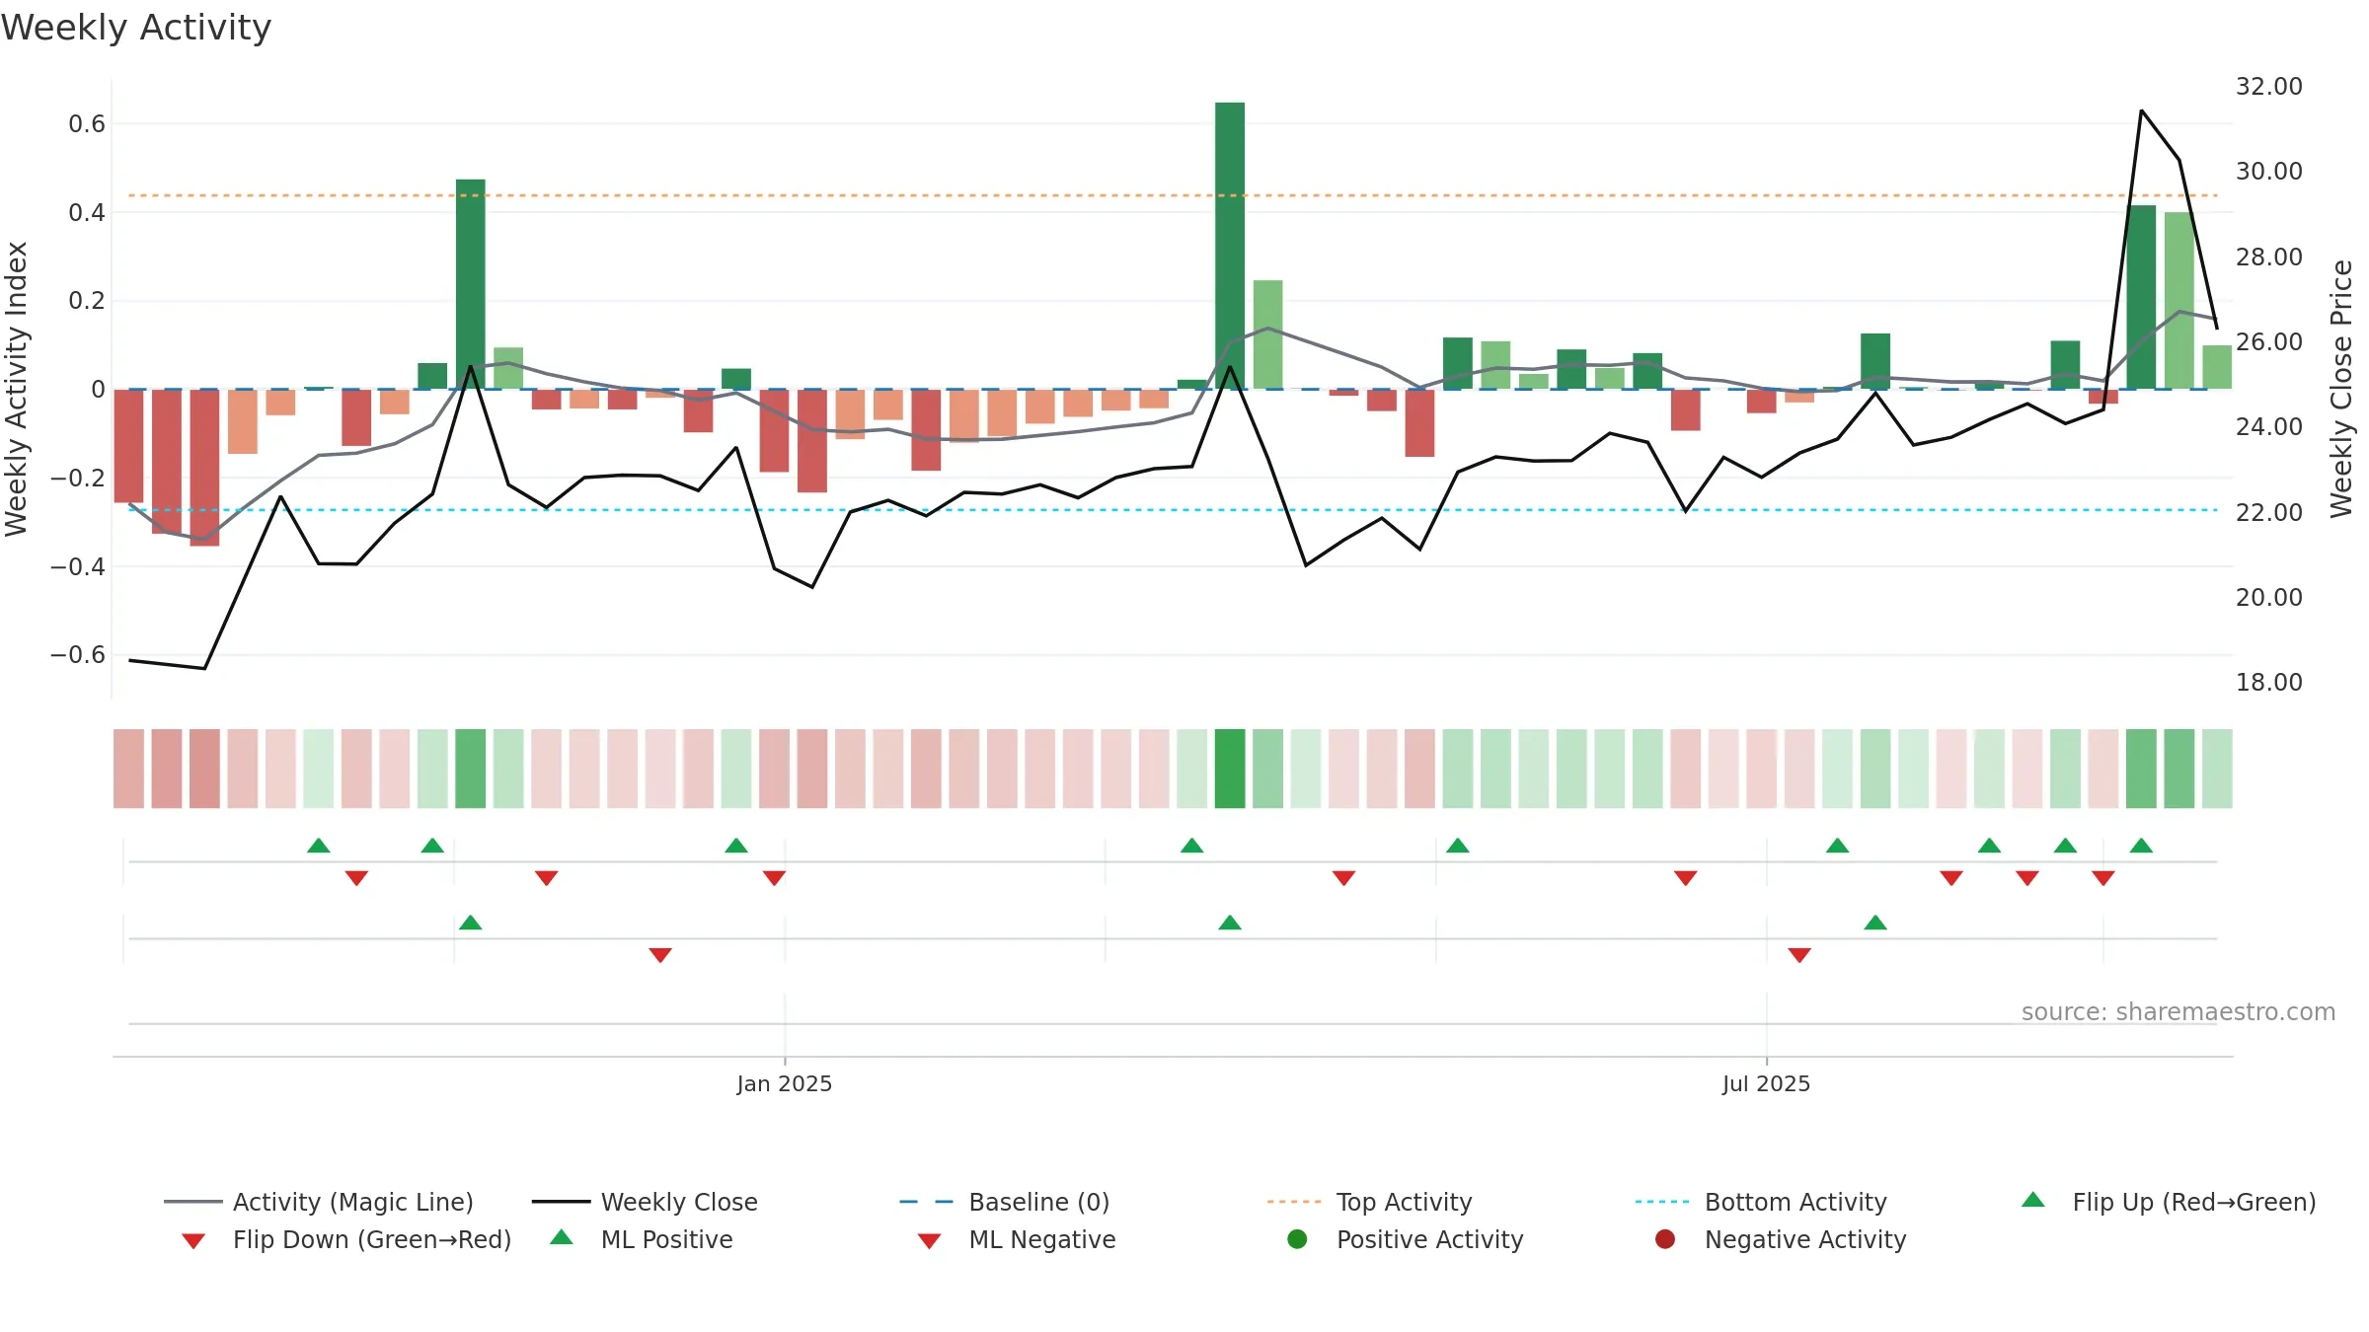The image size is (2369, 1332).
Task: Click the Negative Activity red circle icon
Action: pos(1665,1238)
